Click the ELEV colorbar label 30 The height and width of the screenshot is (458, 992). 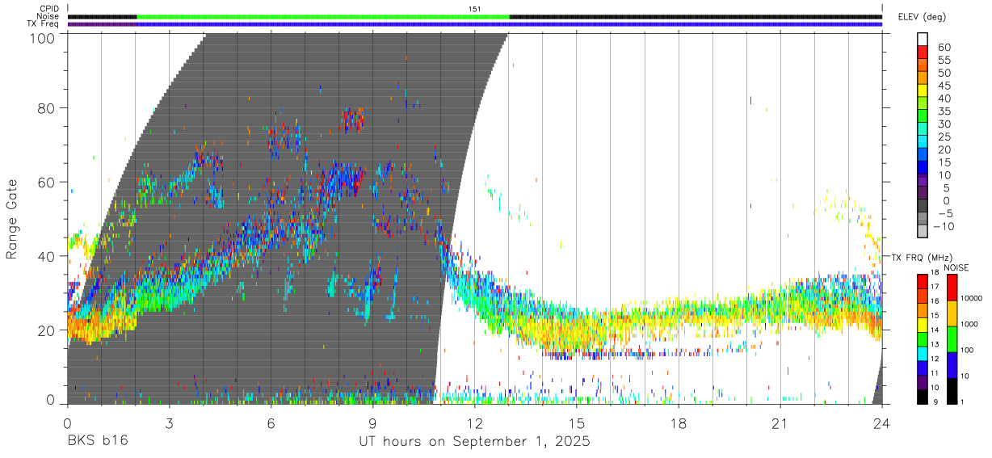pos(944,124)
